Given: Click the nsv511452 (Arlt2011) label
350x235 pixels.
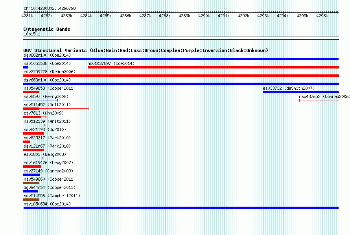Looking at the screenshot, I should [47, 105].
